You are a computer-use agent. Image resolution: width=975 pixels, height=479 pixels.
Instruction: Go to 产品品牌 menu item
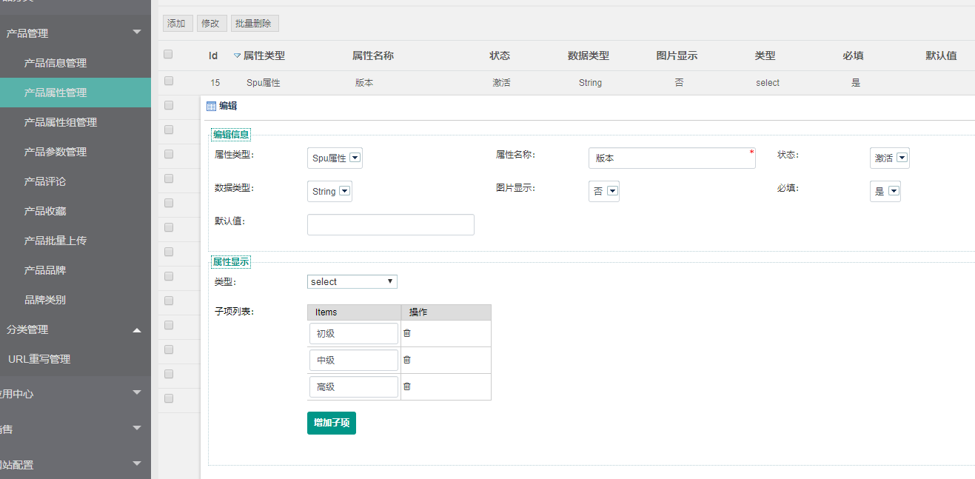(x=45, y=270)
